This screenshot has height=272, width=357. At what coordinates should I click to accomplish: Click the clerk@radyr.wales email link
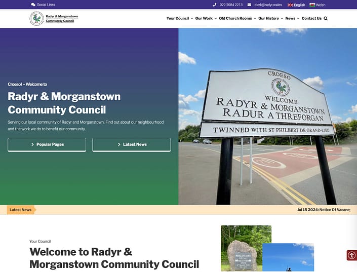click(268, 5)
